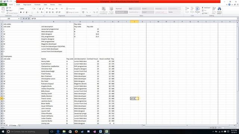239x134 pixels.
Task: Align text left in cell
Action: pyautogui.click(x=47, y=12)
